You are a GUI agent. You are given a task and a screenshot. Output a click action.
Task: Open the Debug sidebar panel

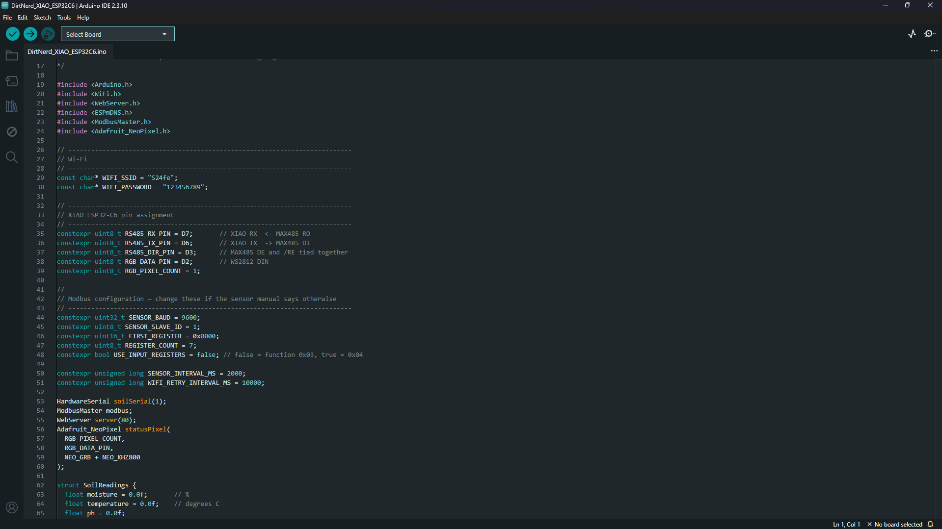[x=12, y=132]
